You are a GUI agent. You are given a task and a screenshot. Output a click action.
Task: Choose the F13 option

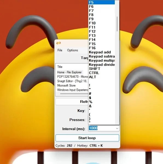point(101,36)
